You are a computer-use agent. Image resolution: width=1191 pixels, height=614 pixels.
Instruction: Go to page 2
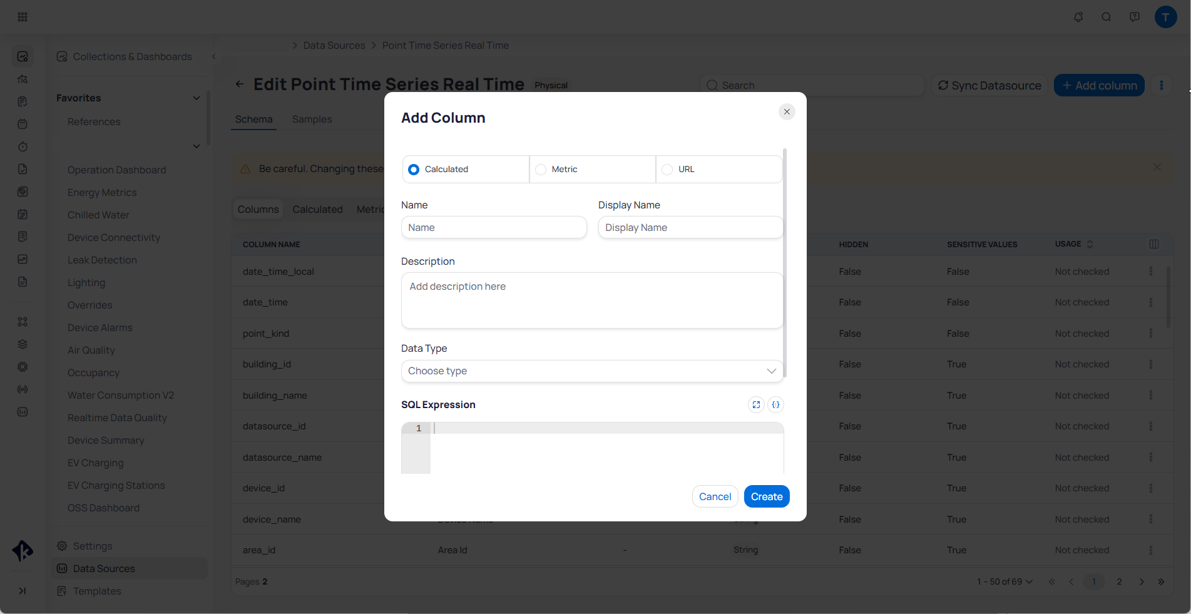click(x=1119, y=581)
